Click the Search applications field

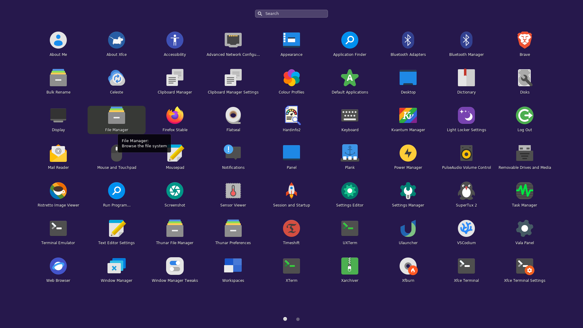[x=291, y=14]
